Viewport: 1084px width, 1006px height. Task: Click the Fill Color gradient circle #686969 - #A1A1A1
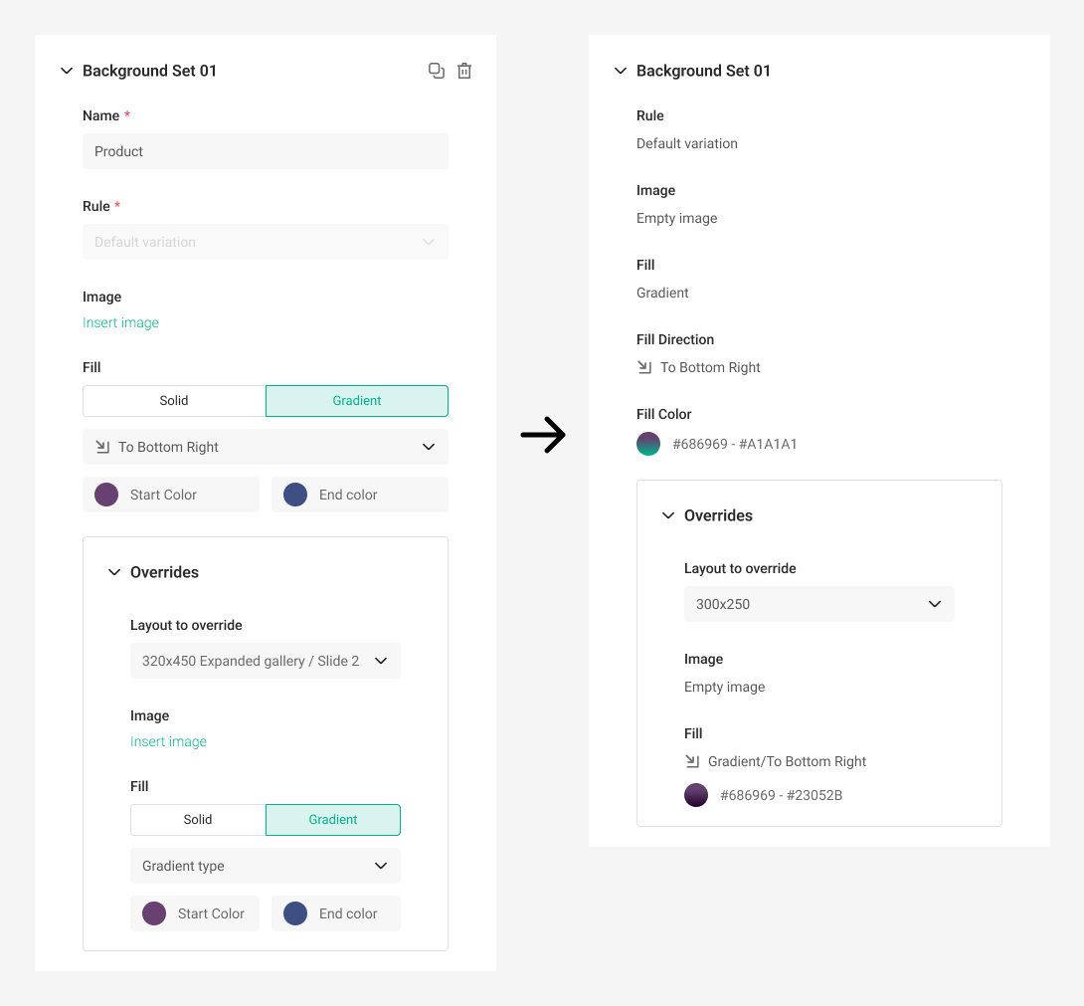point(648,444)
